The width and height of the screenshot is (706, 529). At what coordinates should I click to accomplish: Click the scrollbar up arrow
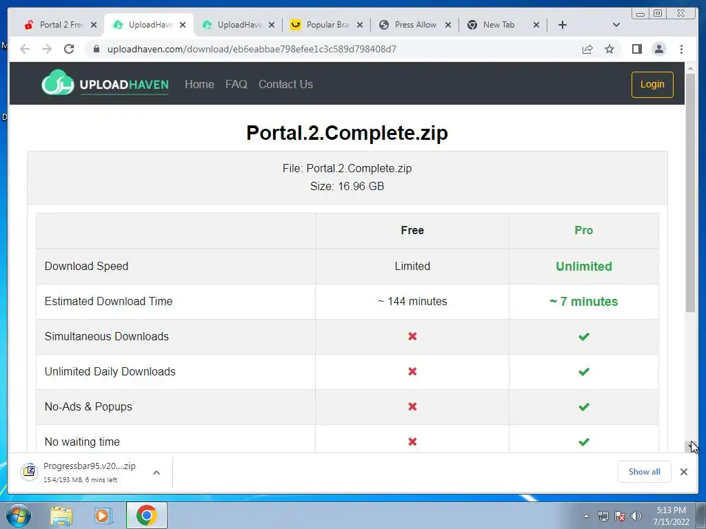tap(690, 68)
